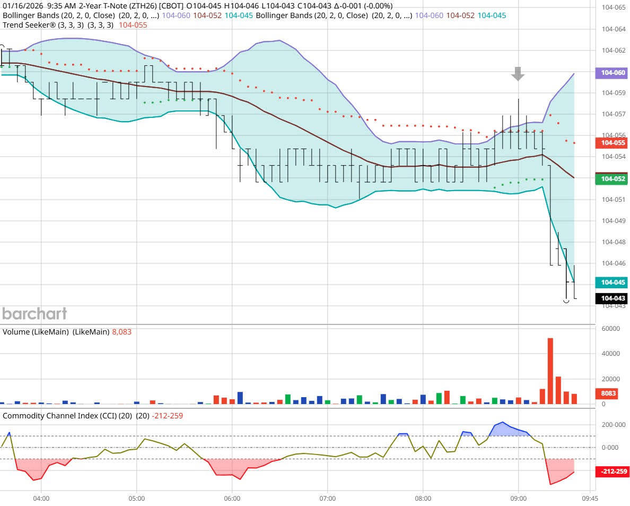Toggle the Trend Seeker® (3, 3, 3) overlay
The image size is (630, 506).
pos(42,25)
